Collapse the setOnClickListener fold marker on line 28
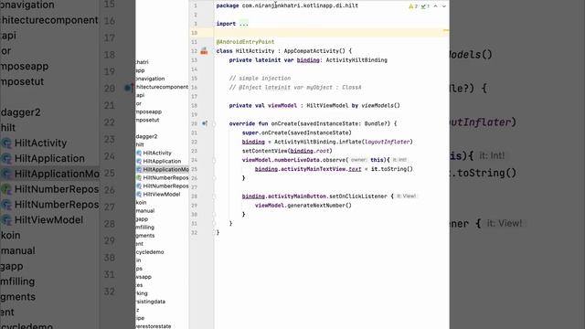This screenshot has height=329, width=585. pyautogui.click(x=214, y=196)
